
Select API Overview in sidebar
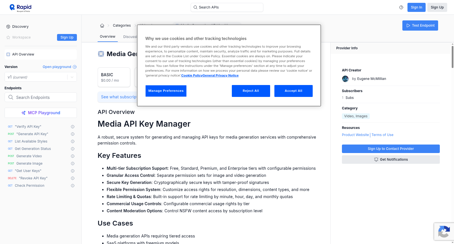point(41,54)
